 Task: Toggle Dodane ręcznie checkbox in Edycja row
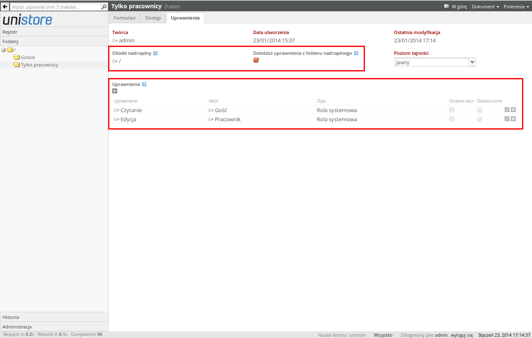click(x=452, y=119)
